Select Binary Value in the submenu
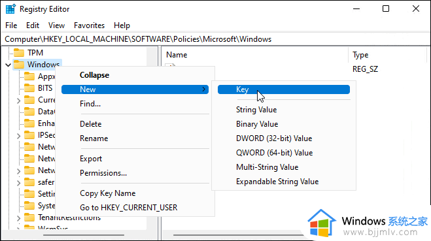Viewport: 431px width, 241px height. [284, 124]
